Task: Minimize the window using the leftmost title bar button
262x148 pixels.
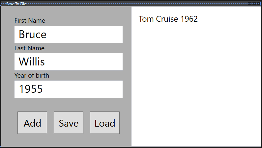Action: tap(249, 4)
